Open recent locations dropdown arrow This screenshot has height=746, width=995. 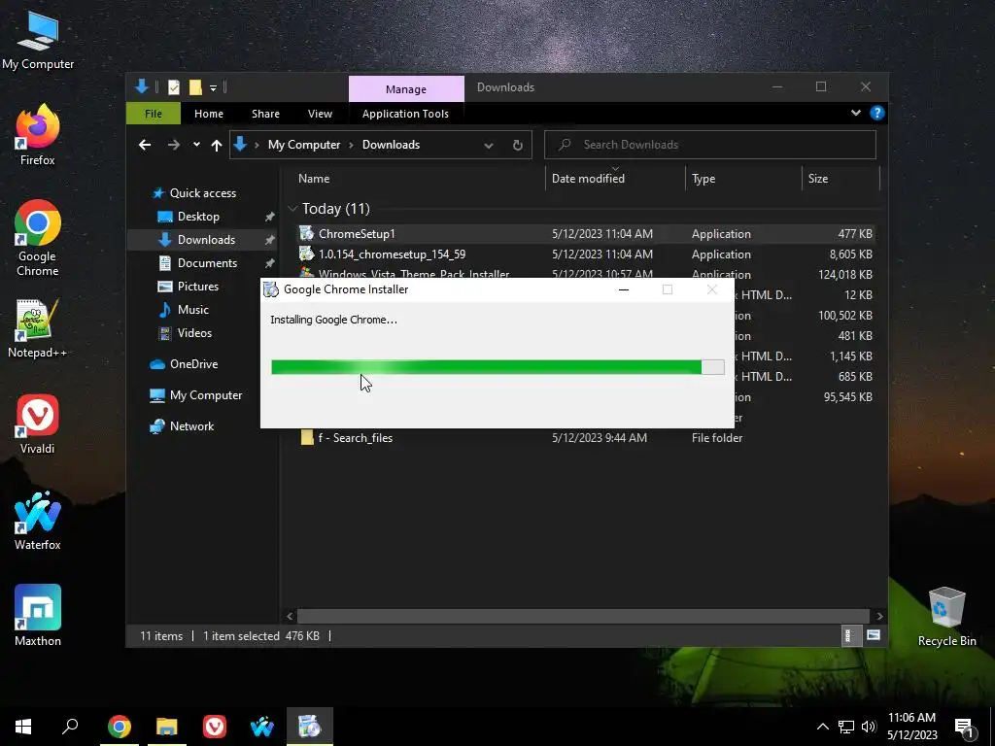point(196,145)
